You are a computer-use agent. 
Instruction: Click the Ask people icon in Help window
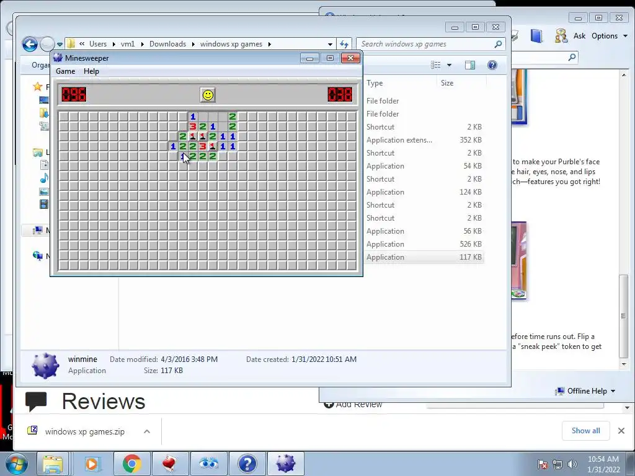[561, 35]
